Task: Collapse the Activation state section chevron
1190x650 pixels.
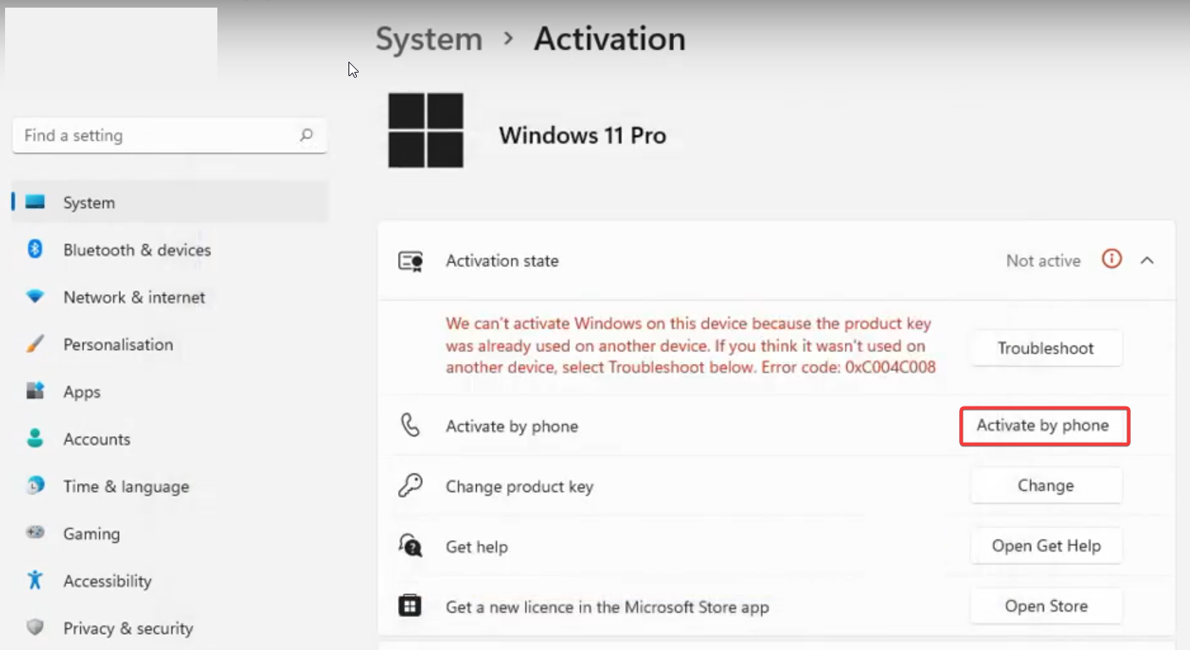Action: (x=1147, y=260)
